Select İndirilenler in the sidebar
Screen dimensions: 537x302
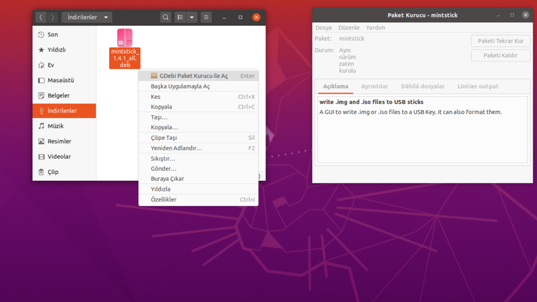pos(64,110)
